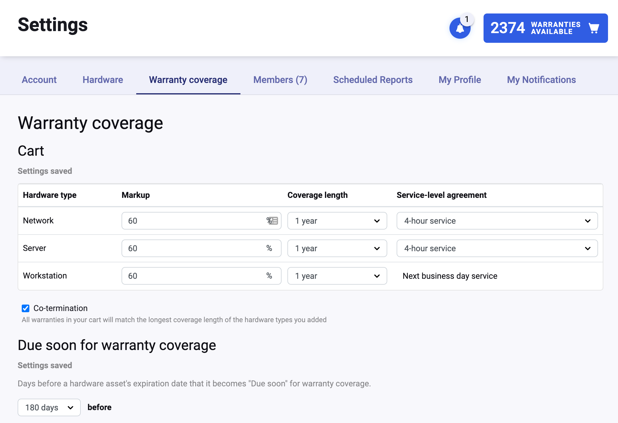
Task: Click the Server markup input field
Action: [x=194, y=248]
